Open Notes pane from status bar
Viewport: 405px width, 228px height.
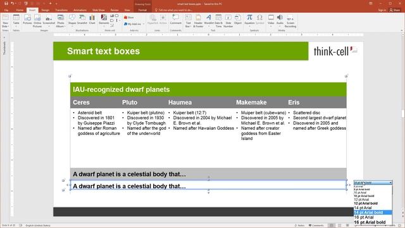tap(299, 225)
